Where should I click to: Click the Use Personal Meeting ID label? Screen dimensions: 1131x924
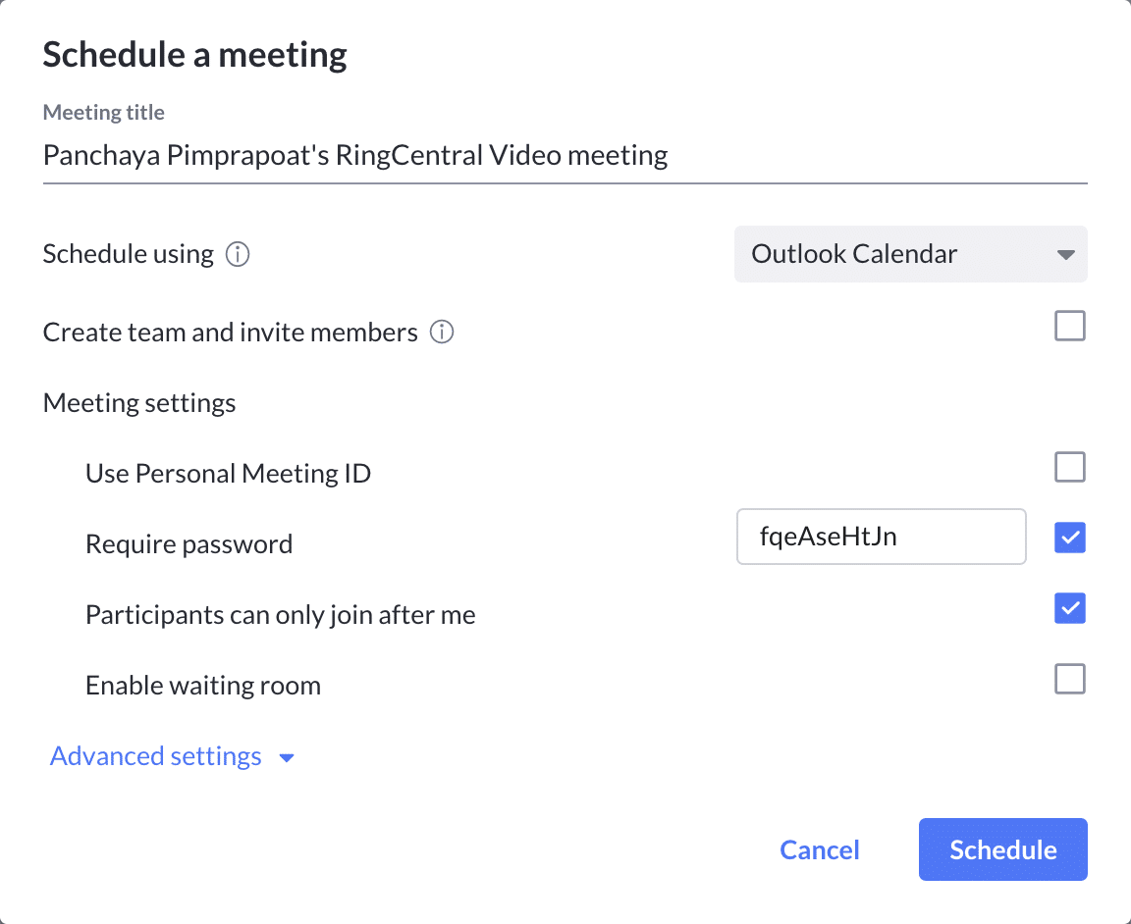coord(229,474)
